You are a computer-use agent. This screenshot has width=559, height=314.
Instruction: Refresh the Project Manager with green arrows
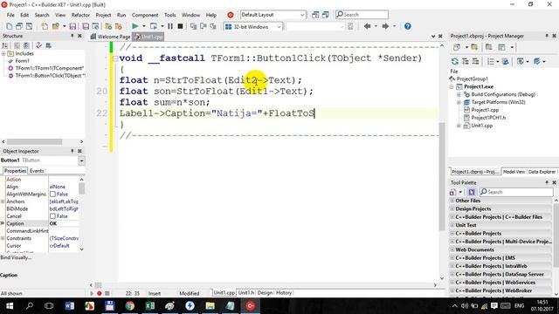tap(455, 62)
